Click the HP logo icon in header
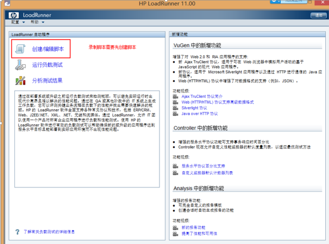This screenshot has height=244, width=329. (x=14, y=15)
